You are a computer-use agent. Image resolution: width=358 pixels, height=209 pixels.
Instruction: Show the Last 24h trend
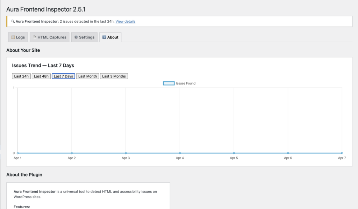(21, 76)
